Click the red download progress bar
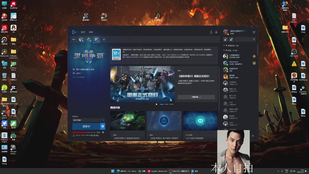The image size is (309, 174). [x=84, y=132]
